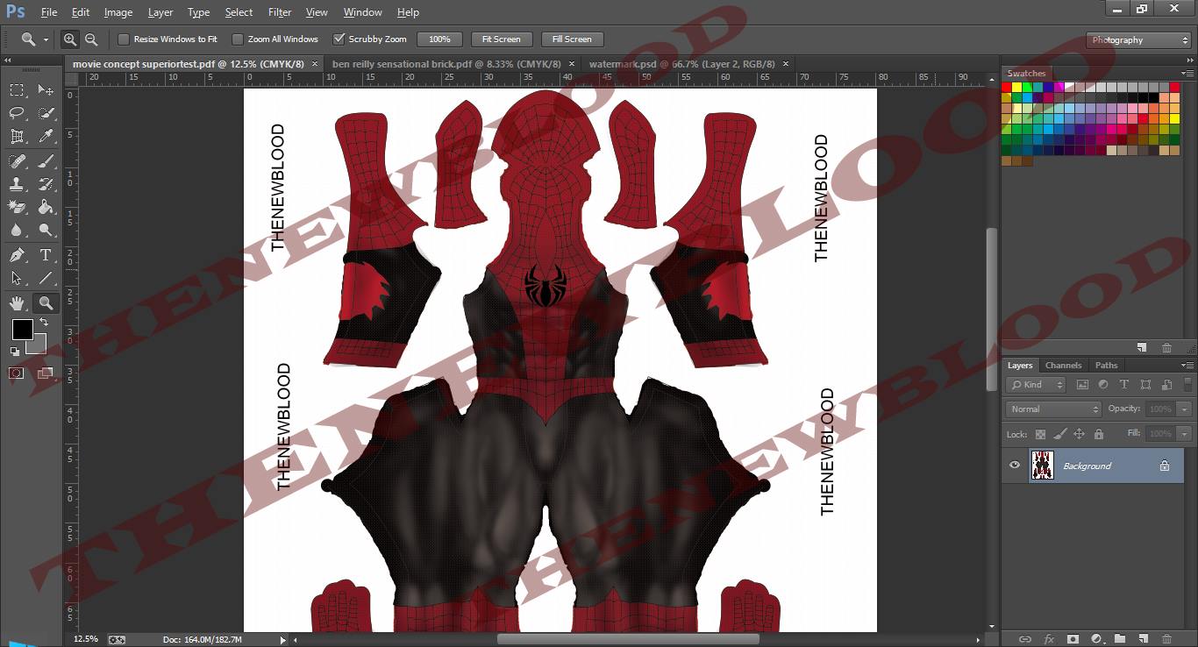Image resolution: width=1198 pixels, height=647 pixels.
Task: Select the Quick Selection tool
Action: pyautogui.click(x=46, y=113)
